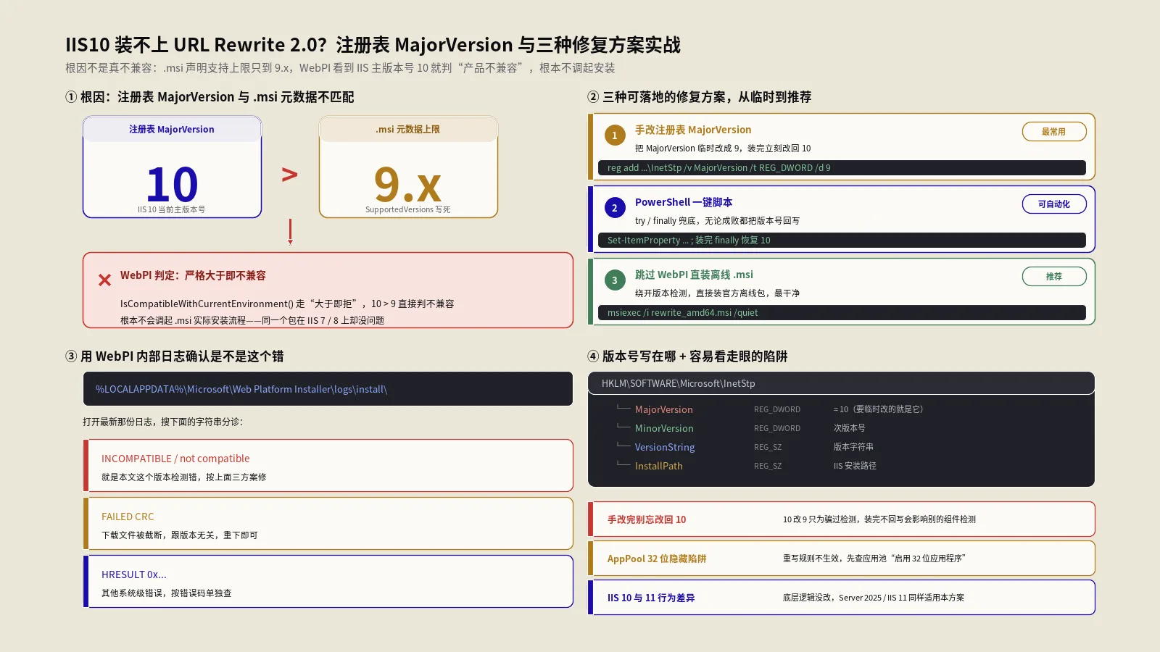Click the 其他系统级错误 description line
Screen dimensions: 1160x652
point(167,593)
